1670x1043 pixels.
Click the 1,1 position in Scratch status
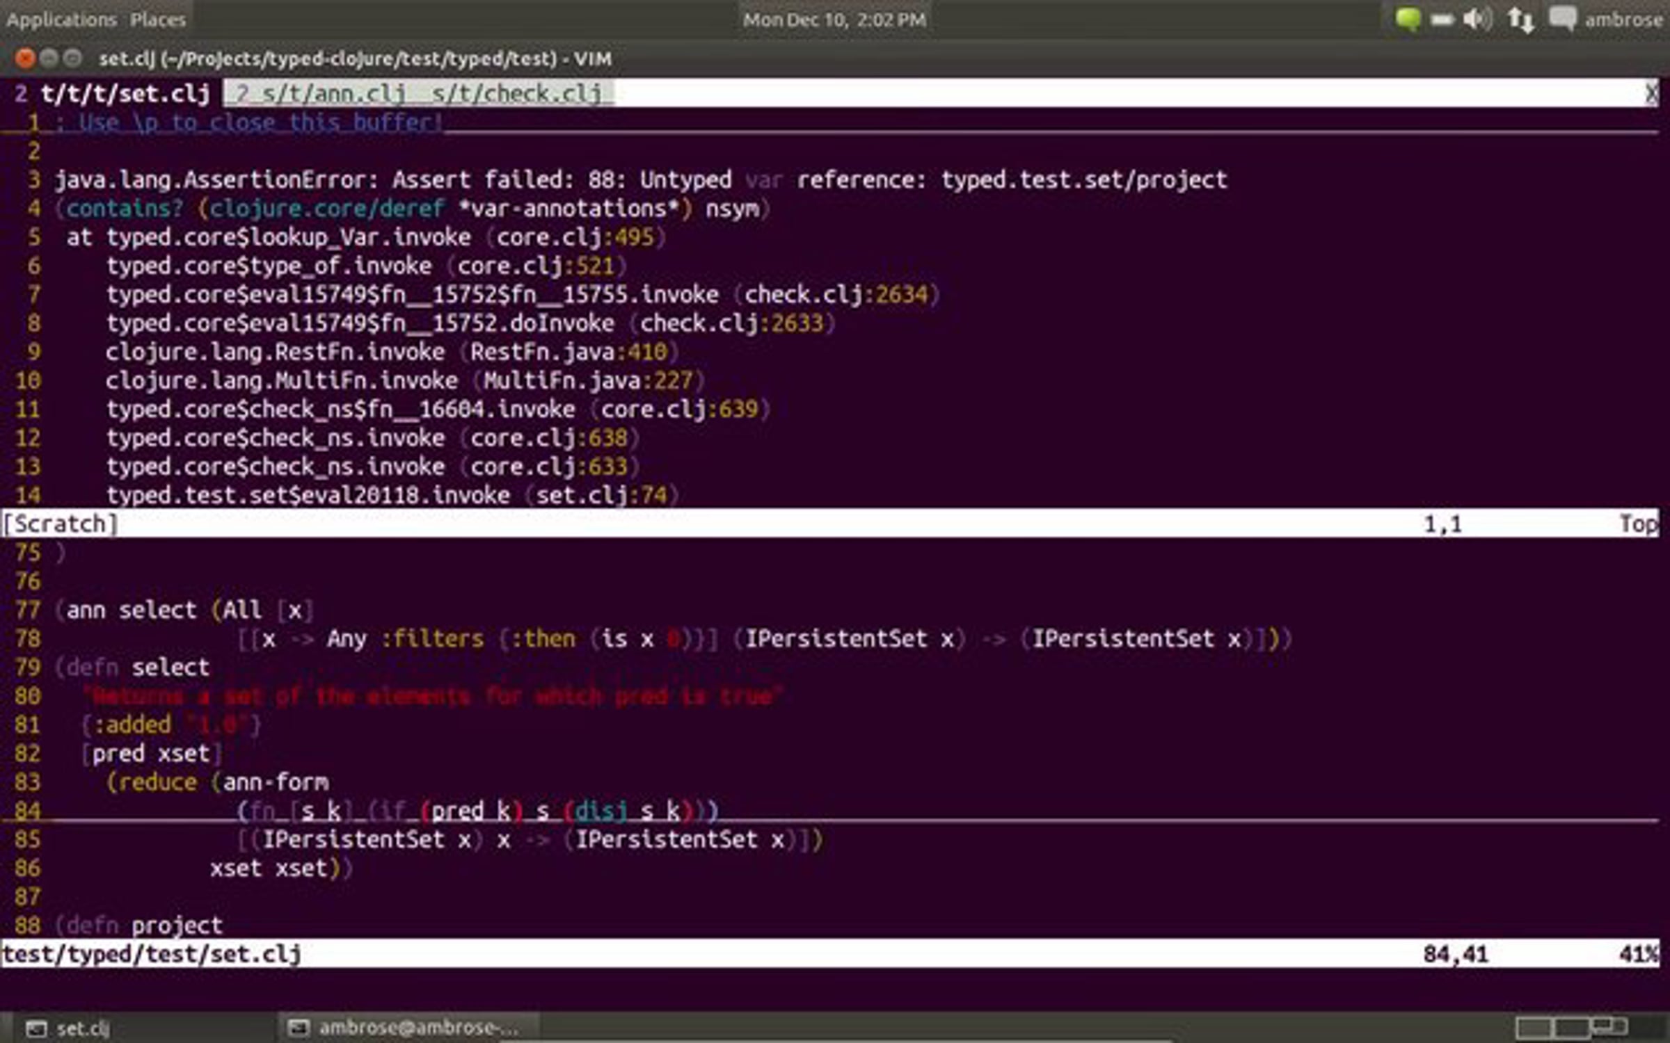[x=1442, y=524]
